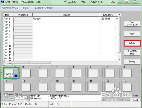The height and width of the screenshot is (108, 142).
Task: Select empty port slot 15
Action: click(x=110, y=87)
